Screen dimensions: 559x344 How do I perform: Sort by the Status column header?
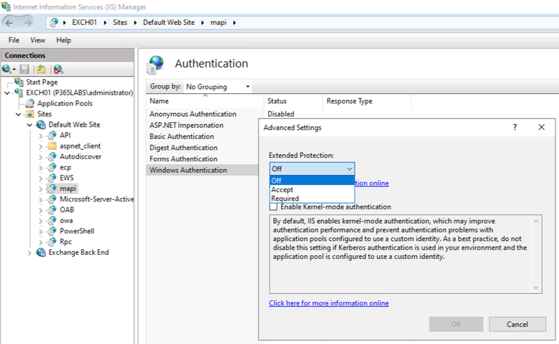click(x=293, y=101)
